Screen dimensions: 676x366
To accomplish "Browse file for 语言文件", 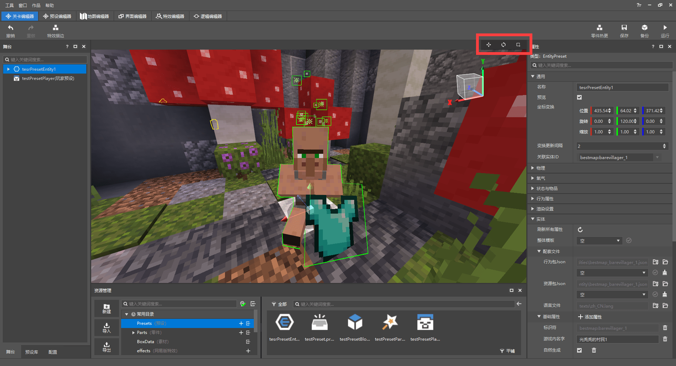I will 656,306.
